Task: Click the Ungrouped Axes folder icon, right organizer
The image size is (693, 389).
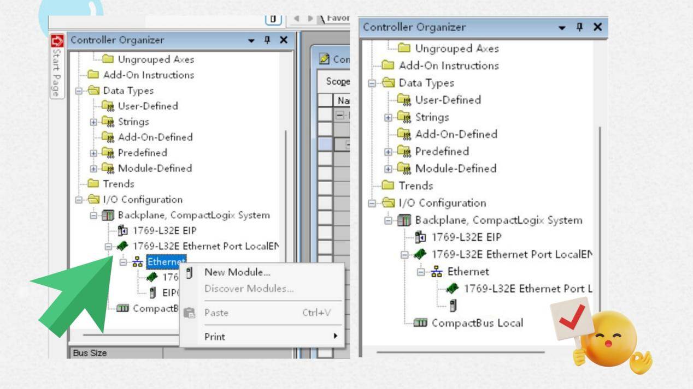Action: coord(404,49)
